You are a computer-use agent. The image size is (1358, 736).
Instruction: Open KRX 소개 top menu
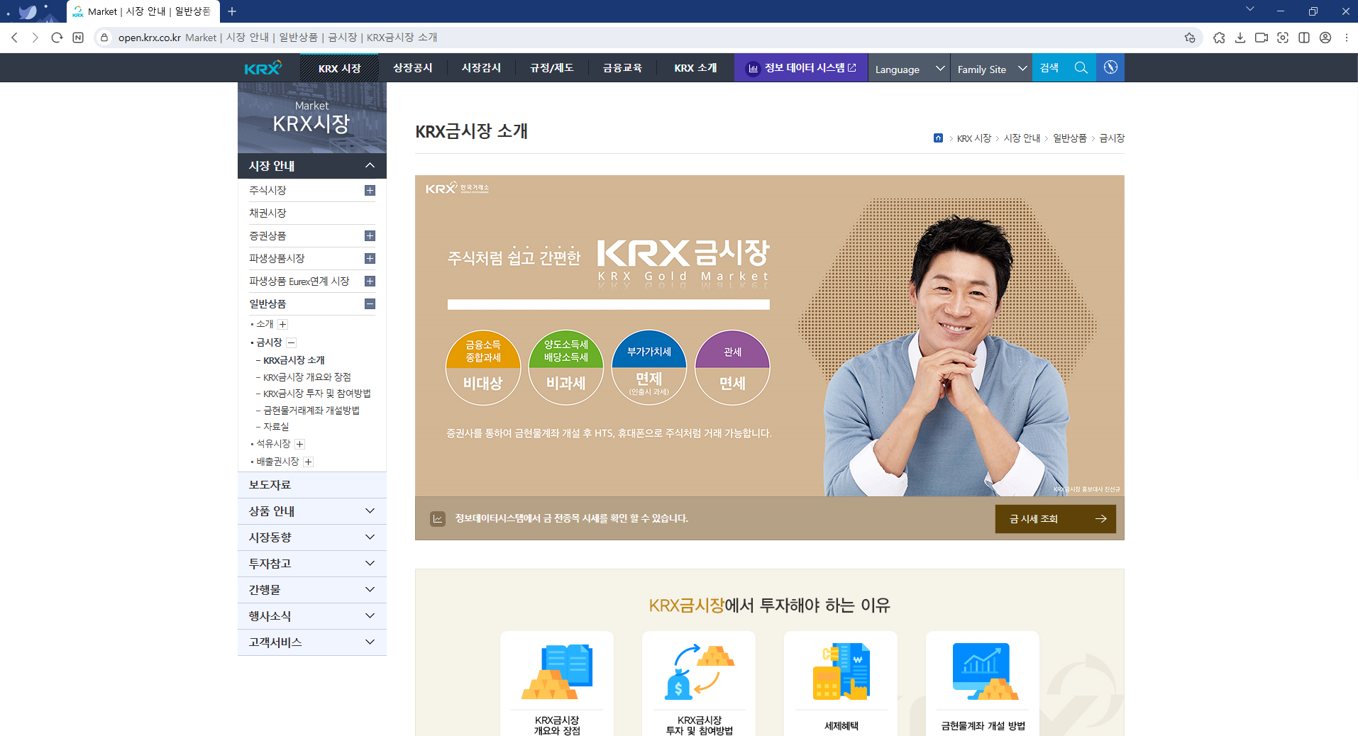pyautogui.click(x=695, y=68)
